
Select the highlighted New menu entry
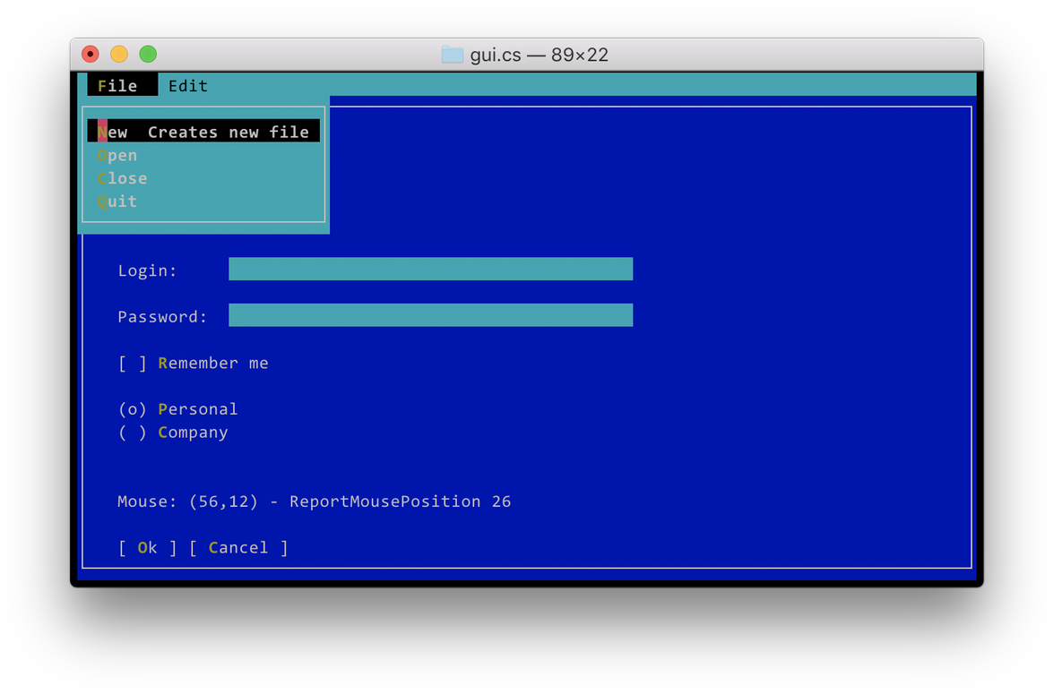coord(203,132)
